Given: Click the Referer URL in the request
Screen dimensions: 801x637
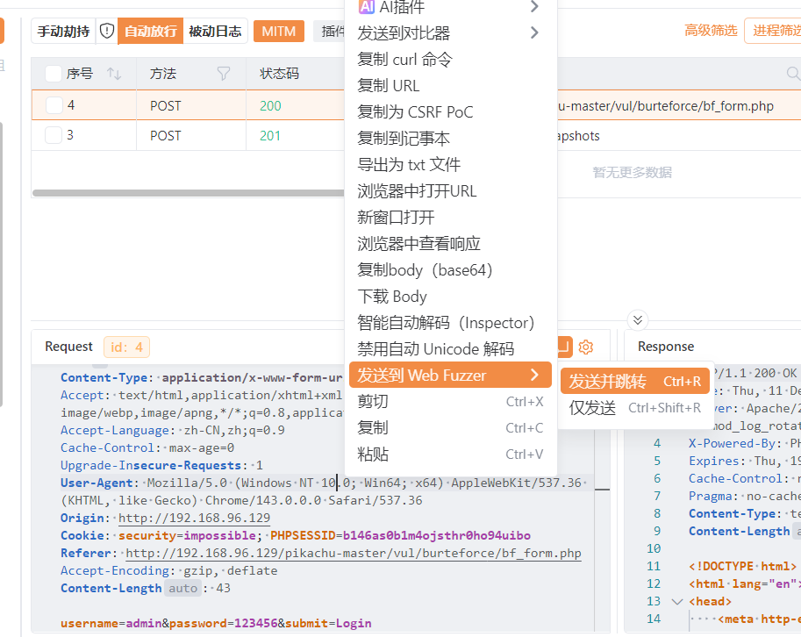Looking at the screenshot, I should click(354, 554).
